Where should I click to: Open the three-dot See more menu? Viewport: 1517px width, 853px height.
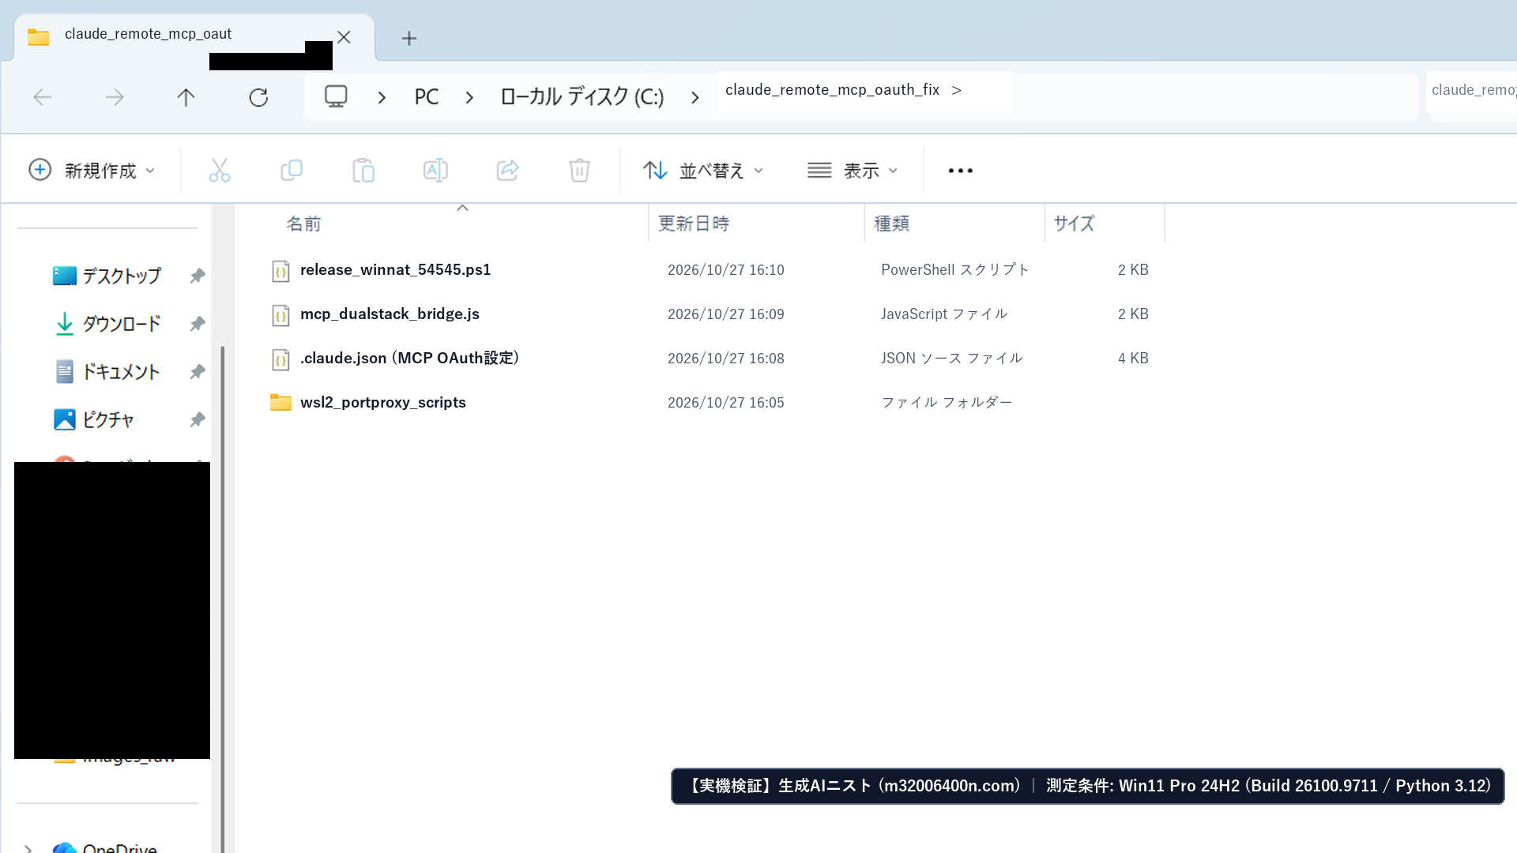coord(960,171)
